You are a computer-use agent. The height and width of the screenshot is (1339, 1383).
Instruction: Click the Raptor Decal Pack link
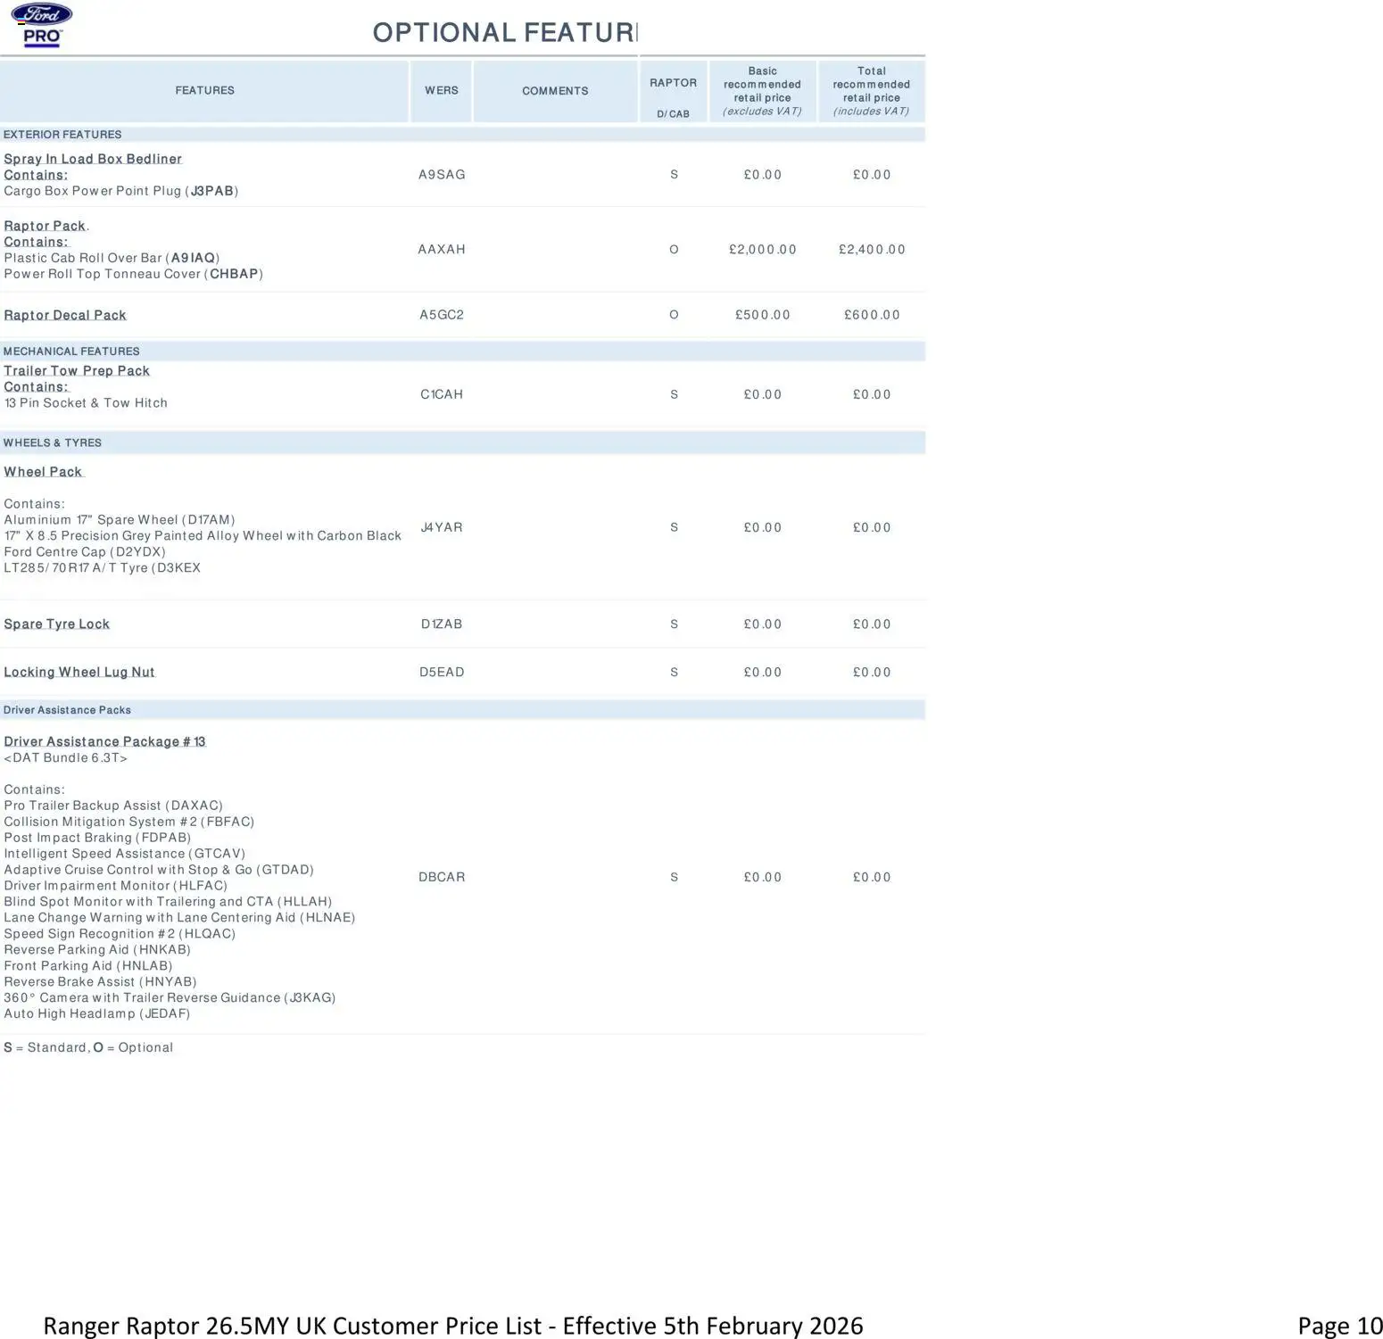[65, 315]
